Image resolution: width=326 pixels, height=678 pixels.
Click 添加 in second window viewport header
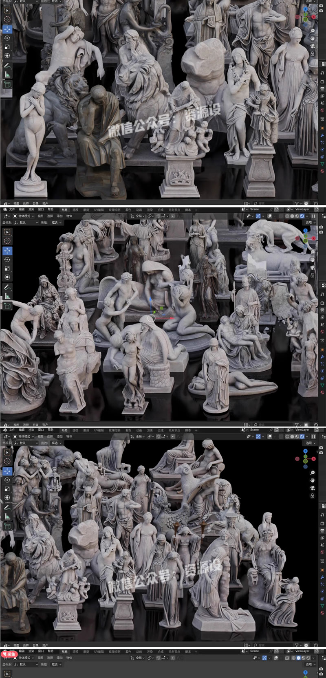point(59,216)
